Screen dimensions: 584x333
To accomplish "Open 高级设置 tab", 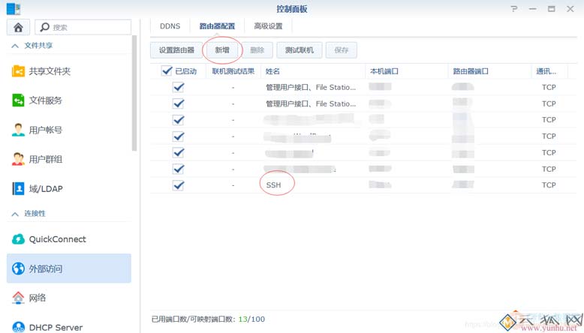I will (x=268, y=26).
